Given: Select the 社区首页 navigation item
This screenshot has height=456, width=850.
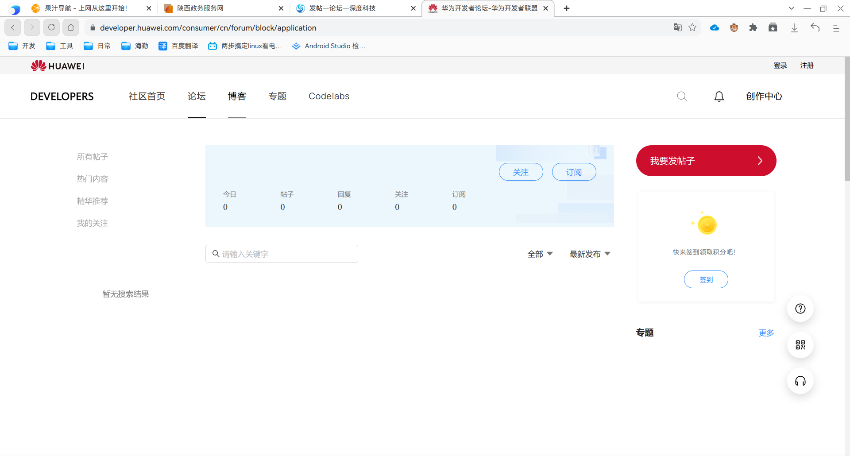Looking at the screenshot, I should [x=147, y=97].
